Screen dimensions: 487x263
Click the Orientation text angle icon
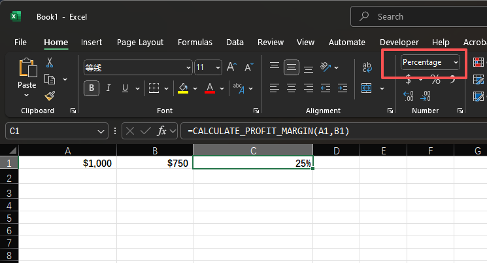click(326, 67)
